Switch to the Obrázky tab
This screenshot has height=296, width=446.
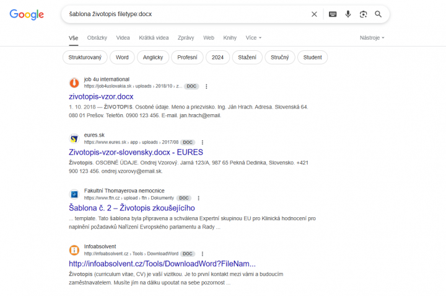(97, 38)
